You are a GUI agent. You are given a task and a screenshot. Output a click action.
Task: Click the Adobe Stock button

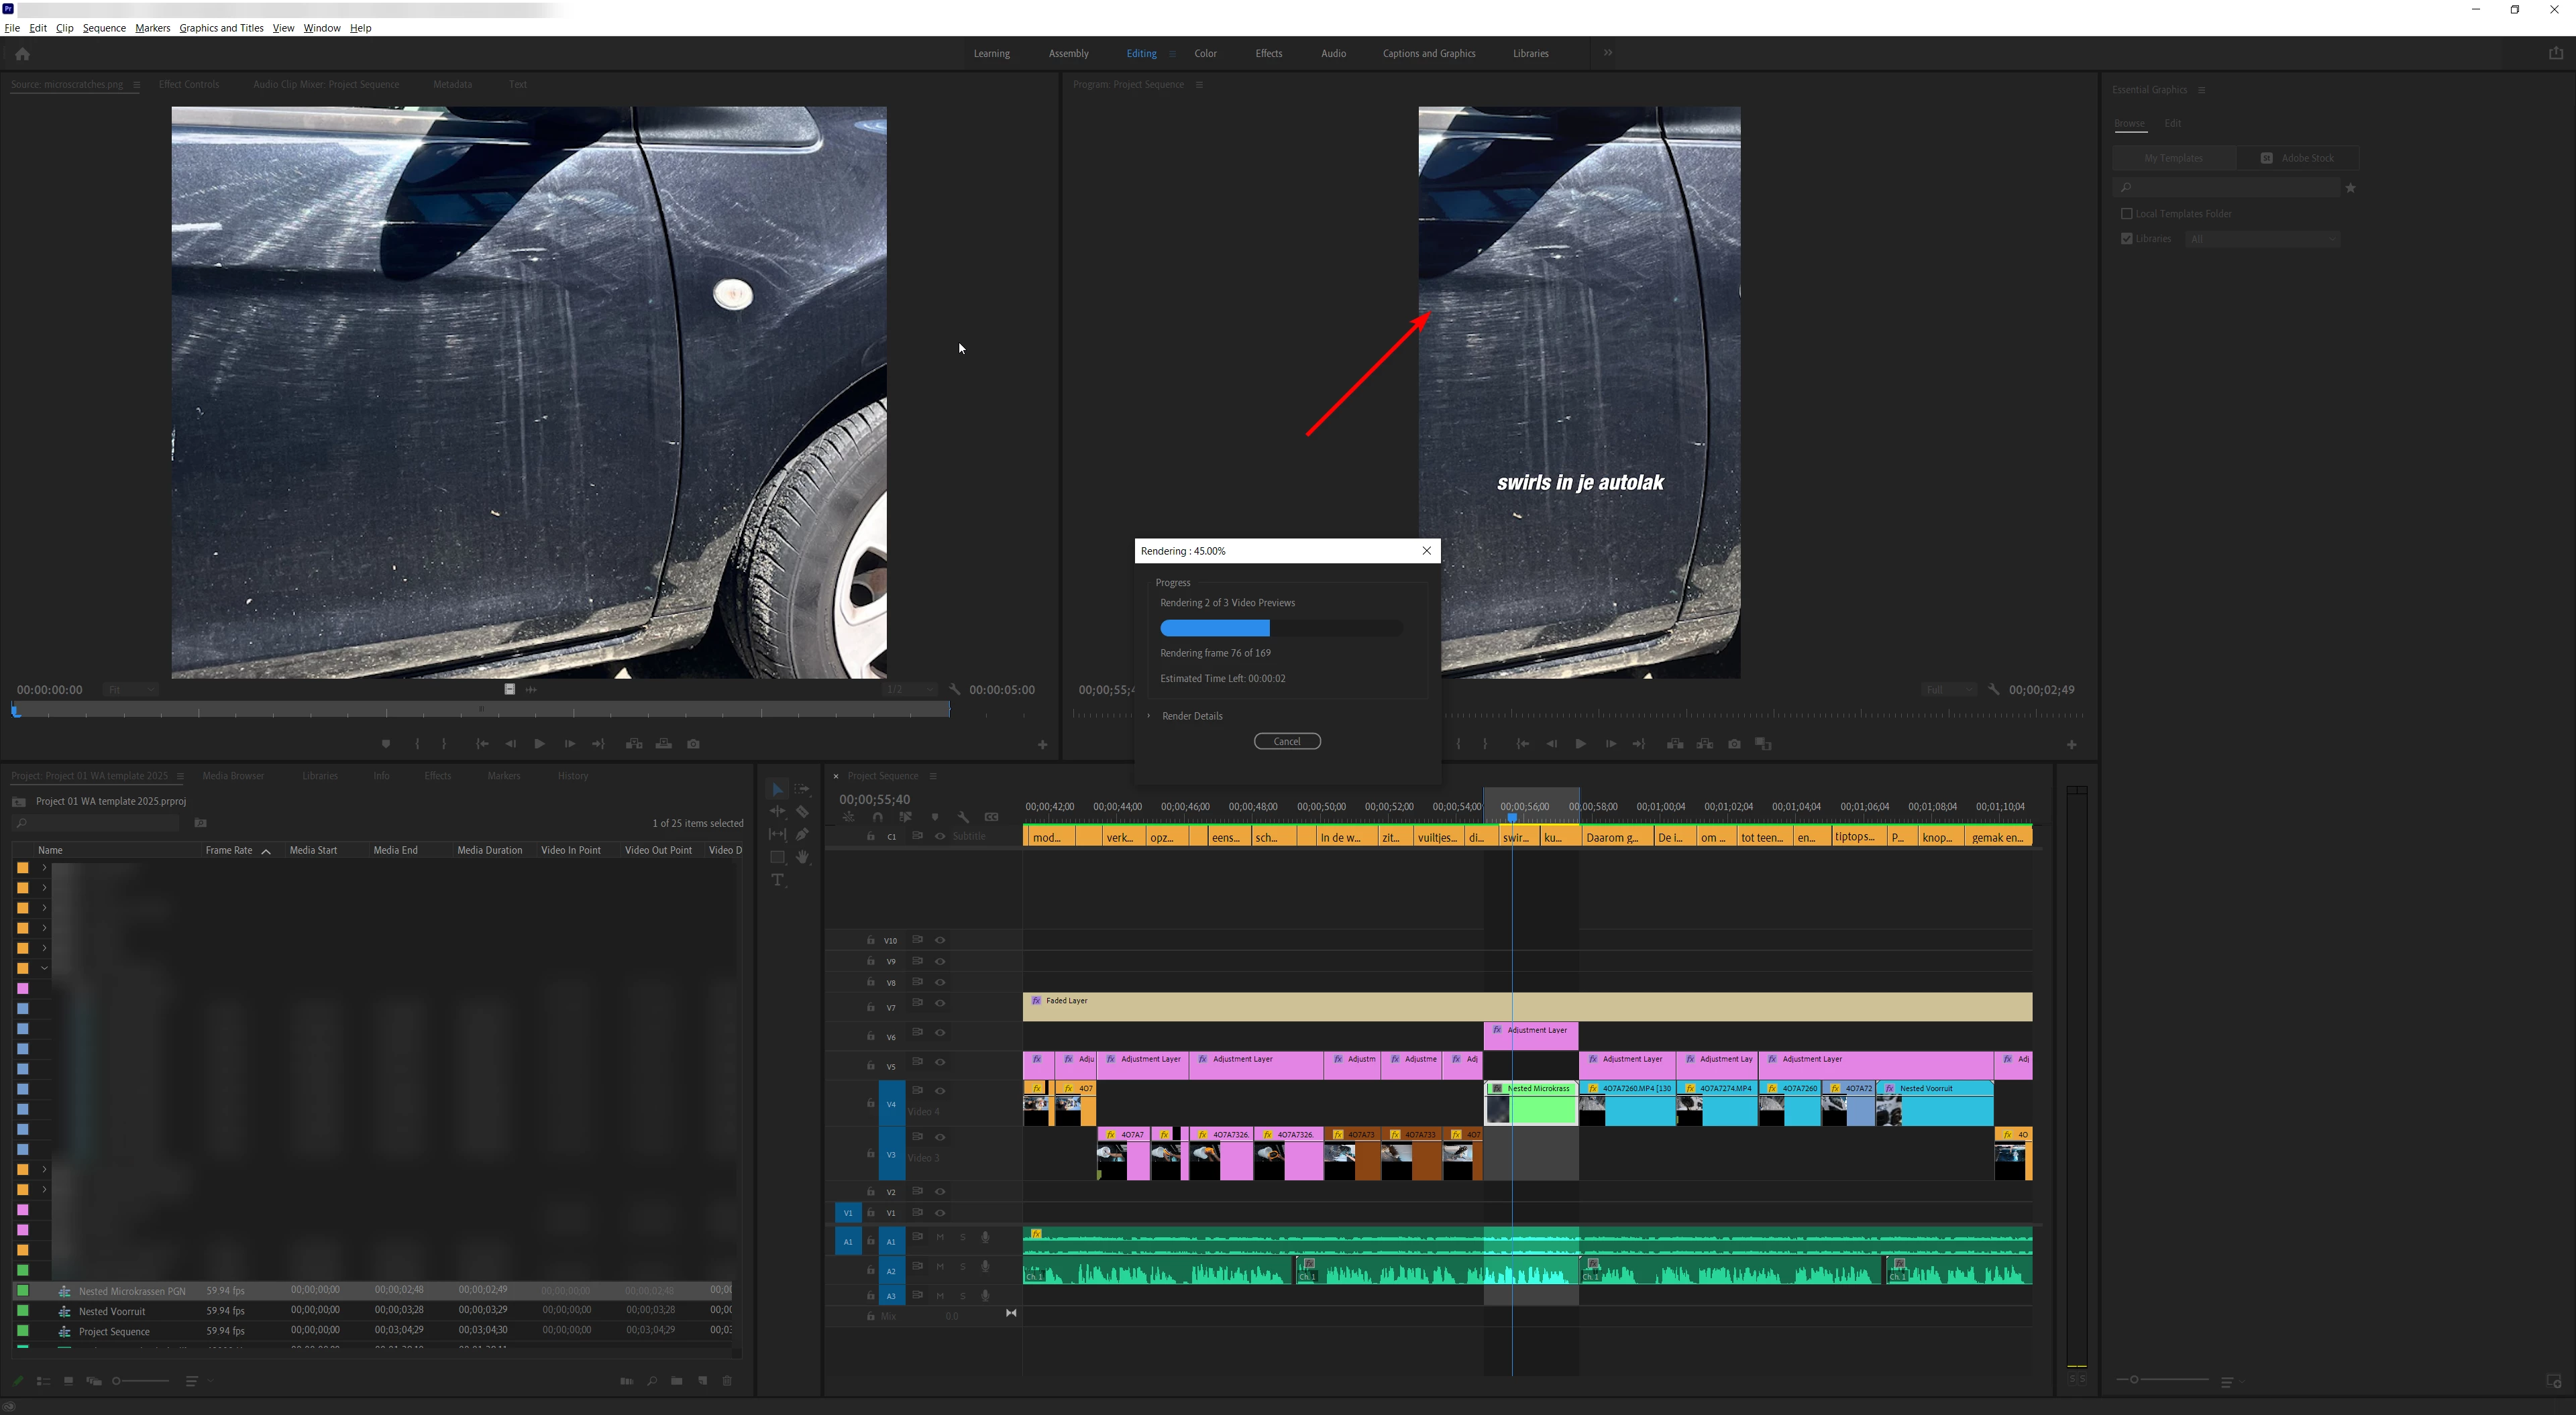click(x=2297, y=158)
